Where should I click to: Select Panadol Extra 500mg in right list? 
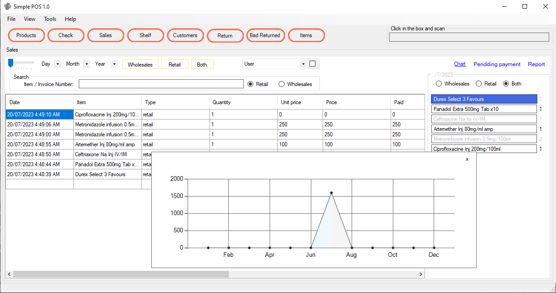point(483,109)
